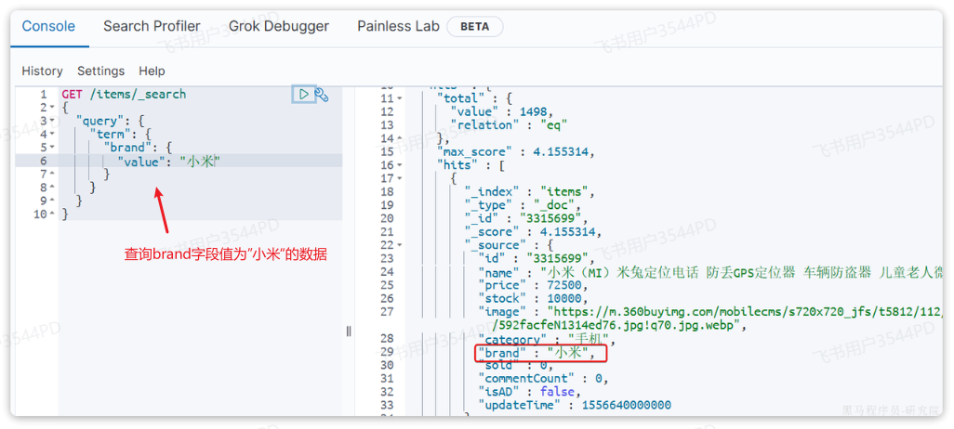Collapse the "_source" object at response line 22
Viewport: 954px width, 429px height.
coord(399,245)
